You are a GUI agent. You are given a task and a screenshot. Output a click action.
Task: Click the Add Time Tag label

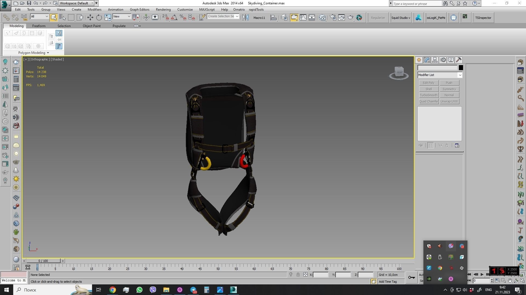388,282
